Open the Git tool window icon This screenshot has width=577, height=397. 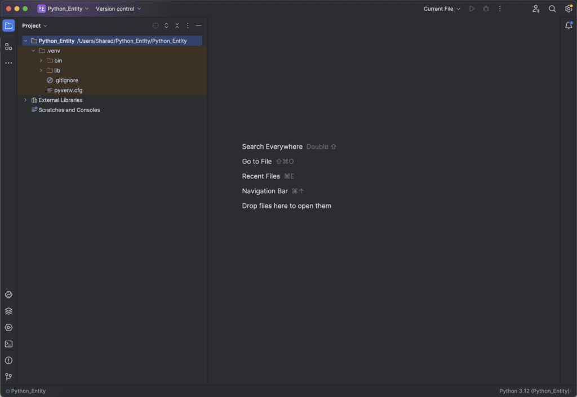tap(8, 377)
